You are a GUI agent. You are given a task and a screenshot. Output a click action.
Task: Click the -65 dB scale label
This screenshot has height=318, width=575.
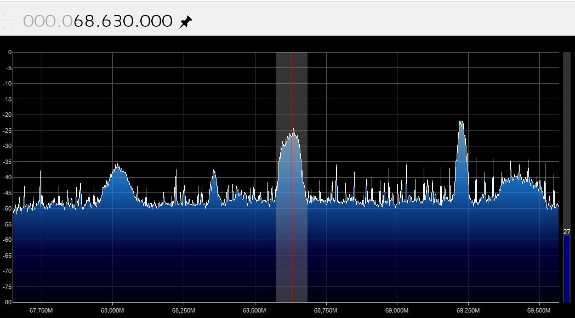[7, 255]
